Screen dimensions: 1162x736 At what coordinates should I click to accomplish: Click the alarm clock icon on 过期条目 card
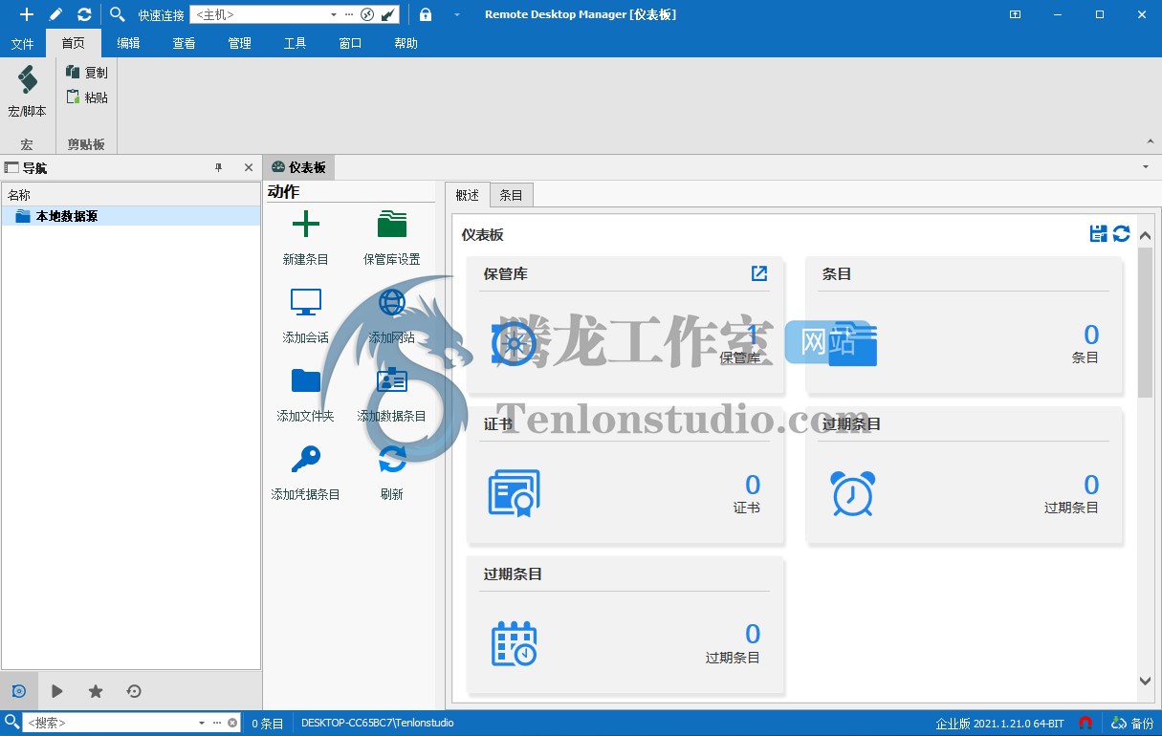[853, 494]
